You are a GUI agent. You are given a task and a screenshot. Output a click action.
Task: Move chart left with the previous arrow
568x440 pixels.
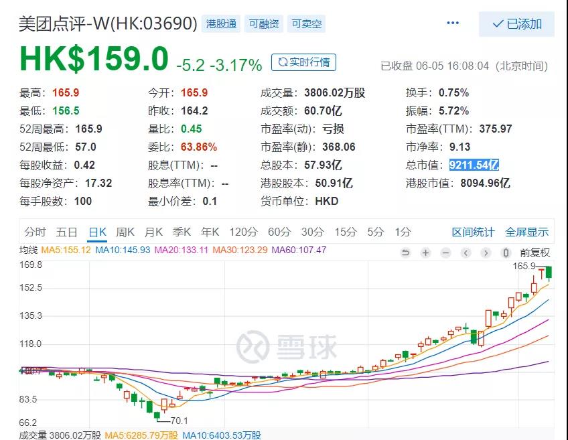(x=466, y=252)
